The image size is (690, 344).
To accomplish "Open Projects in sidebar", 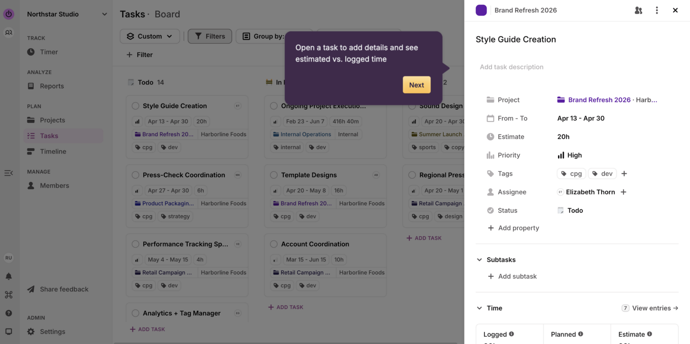I will [x=52, y=120].
